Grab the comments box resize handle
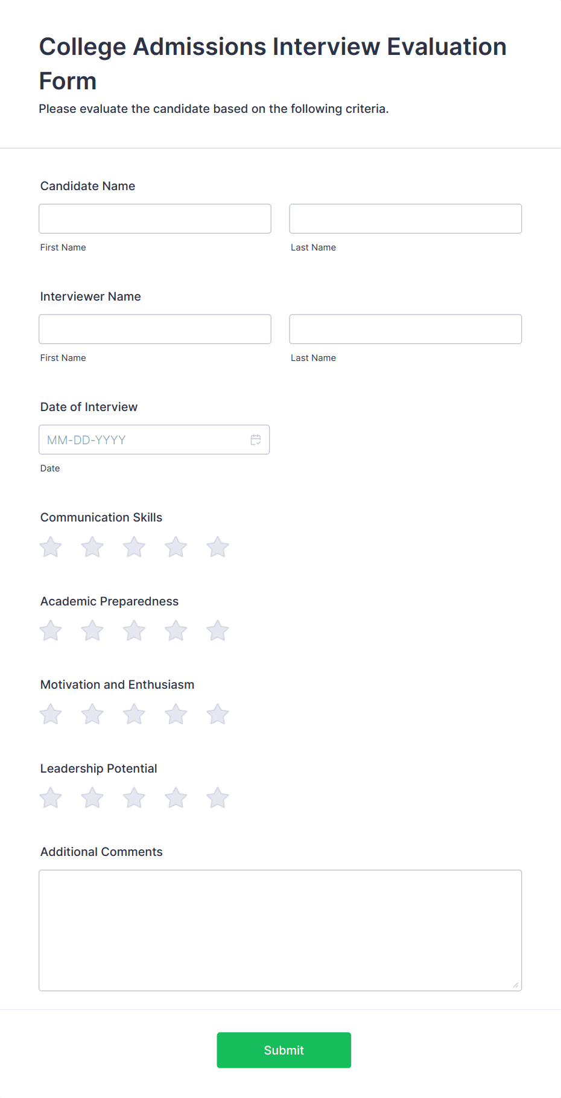This screenshot has width=561, height=1098. pyautogui.click(x=516, y=985)
